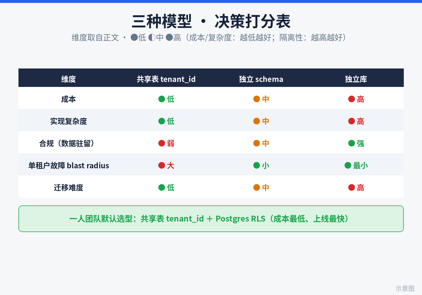The height and width of the screenshot is (295, 422).
Task: Click the 小 rating under 独立 schema
Action: pyautogui.click(x=261, y=165)
